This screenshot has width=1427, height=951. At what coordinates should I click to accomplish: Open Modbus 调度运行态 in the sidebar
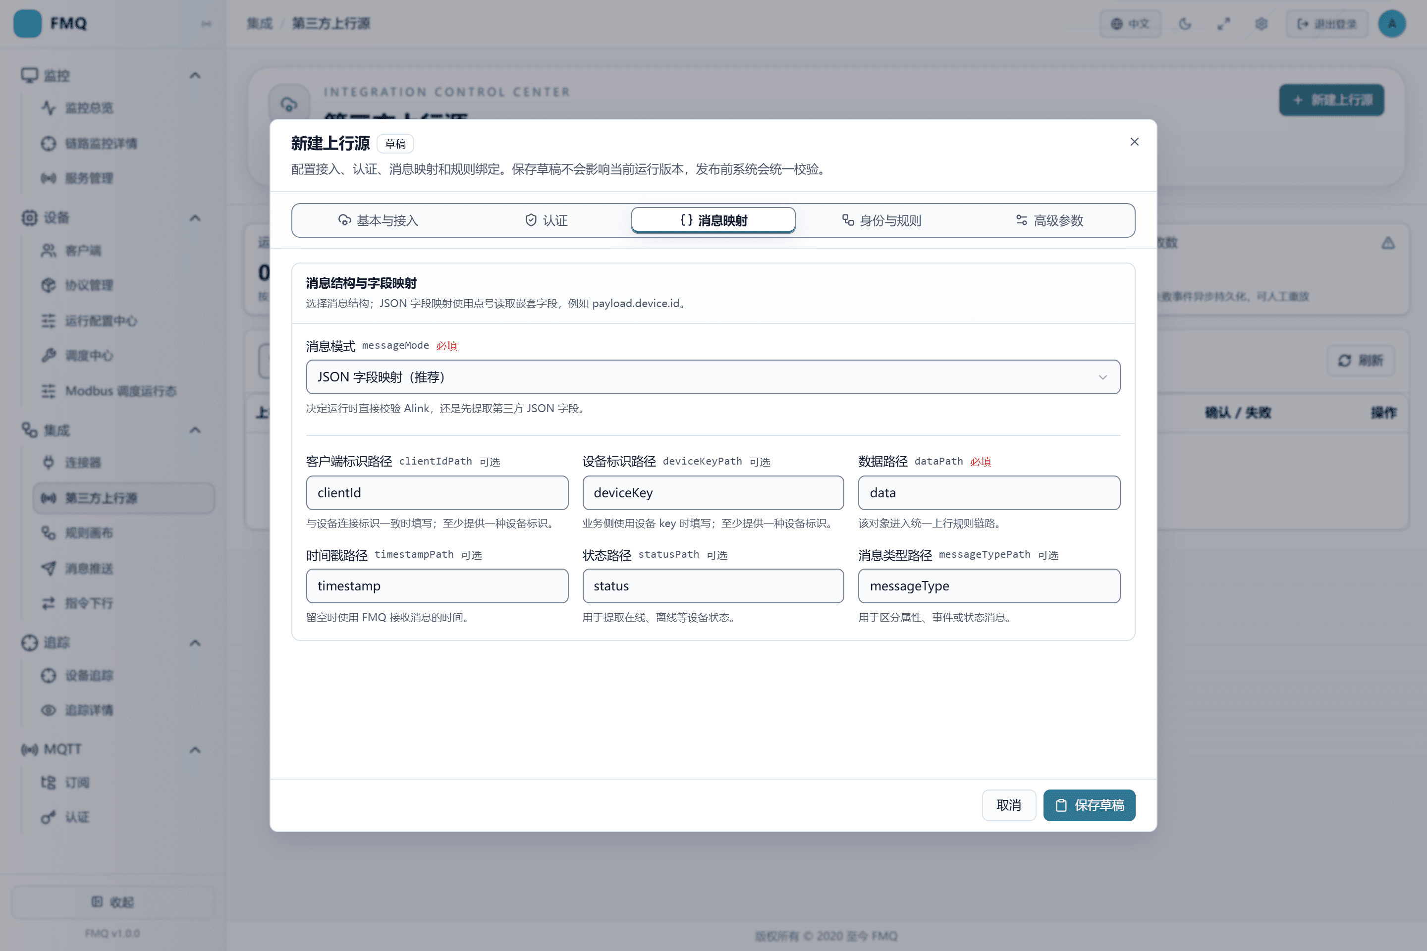123,391
